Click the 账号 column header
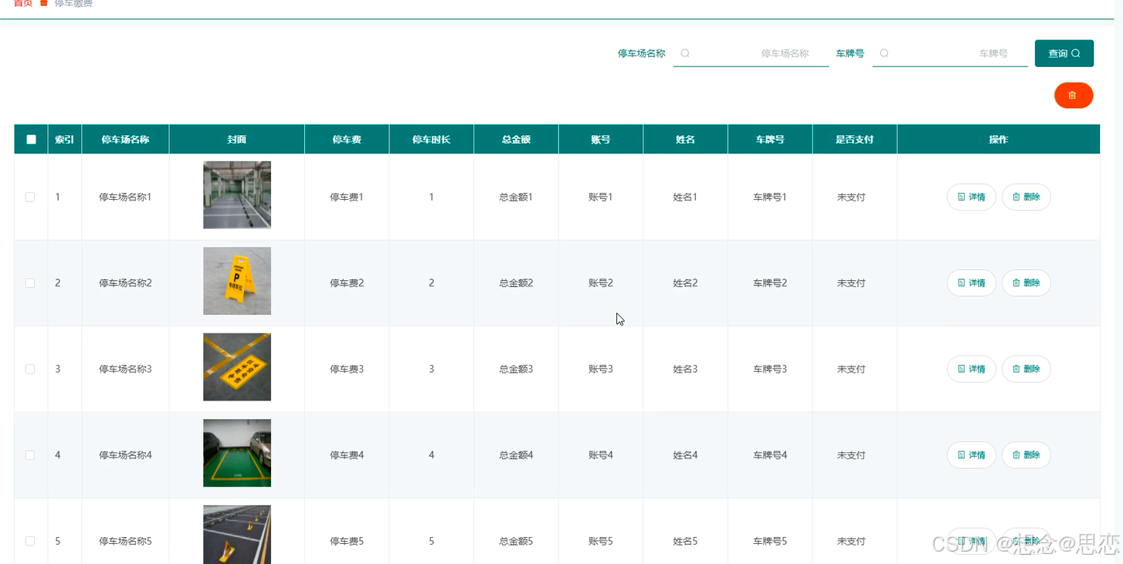This screenshot has width=1123, height=564. pos(601,140)
